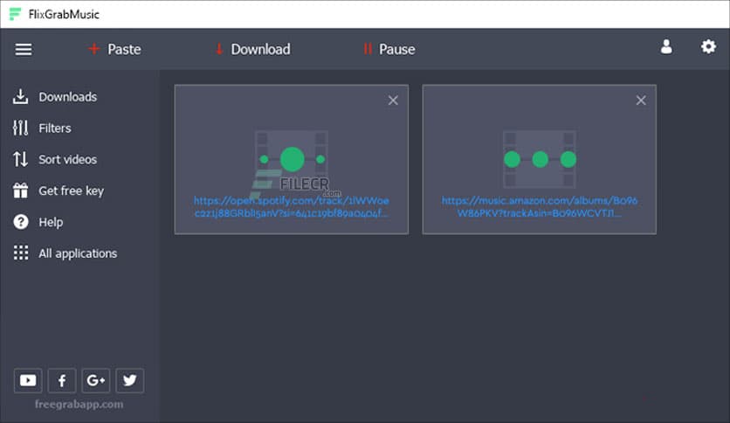Screen dimensions: 730x423
Task: Open the hamburger menu
Action: pyautogui.click(x=24, y=49)
